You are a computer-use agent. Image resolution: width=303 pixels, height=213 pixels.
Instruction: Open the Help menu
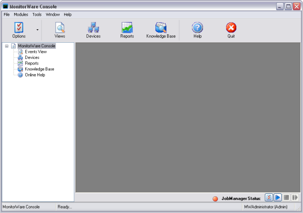click(x=68, y=15)
